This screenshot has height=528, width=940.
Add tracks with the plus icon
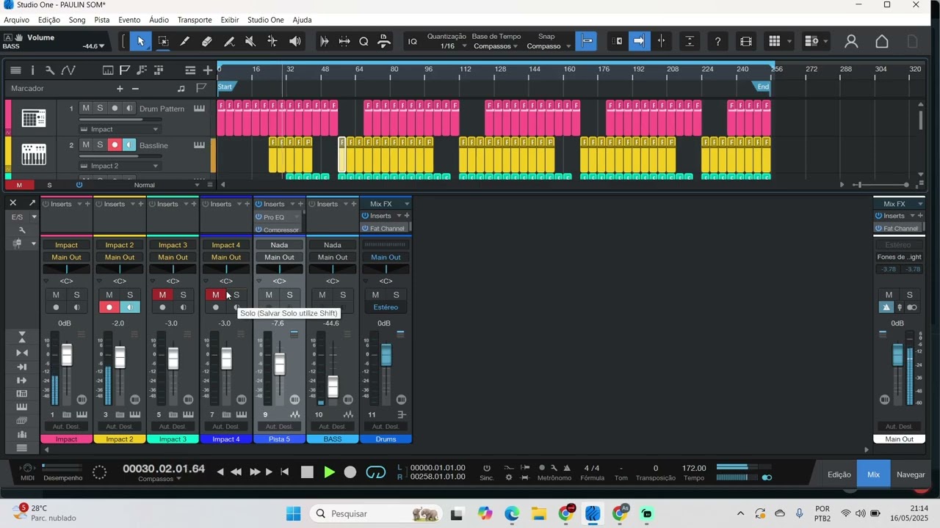click(x=208, y=70)
